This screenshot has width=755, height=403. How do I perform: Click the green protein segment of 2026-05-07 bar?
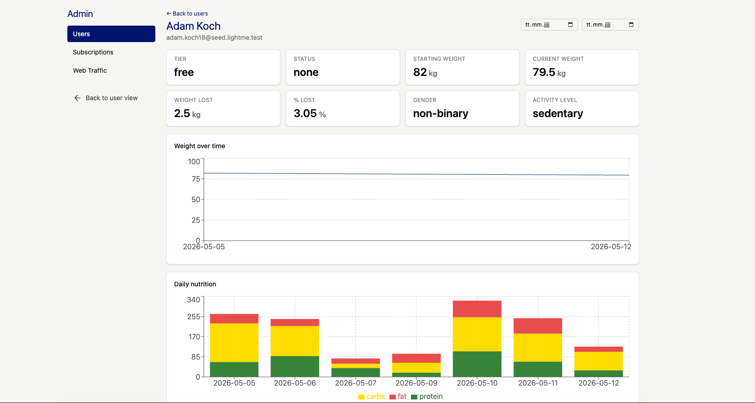coord(356,372)
